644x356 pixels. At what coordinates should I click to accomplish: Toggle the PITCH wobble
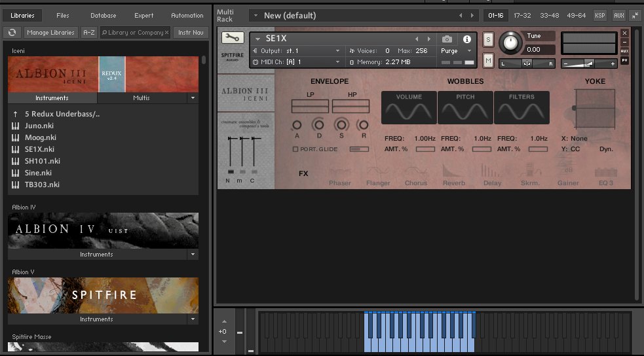coord(465,107)
